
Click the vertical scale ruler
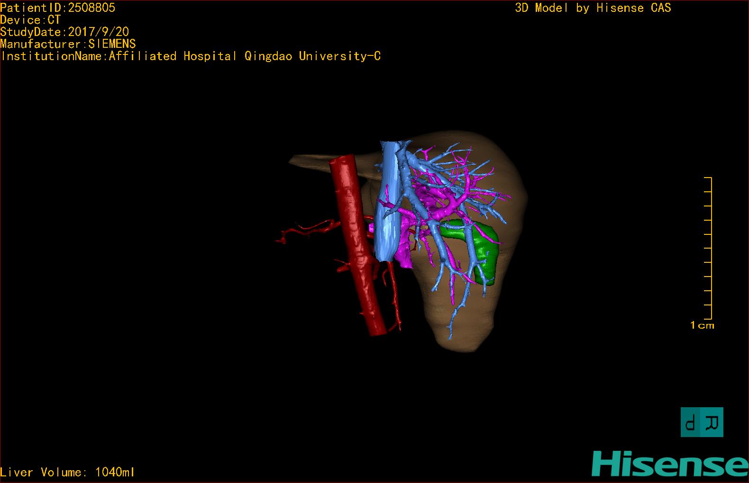(708, 248)
